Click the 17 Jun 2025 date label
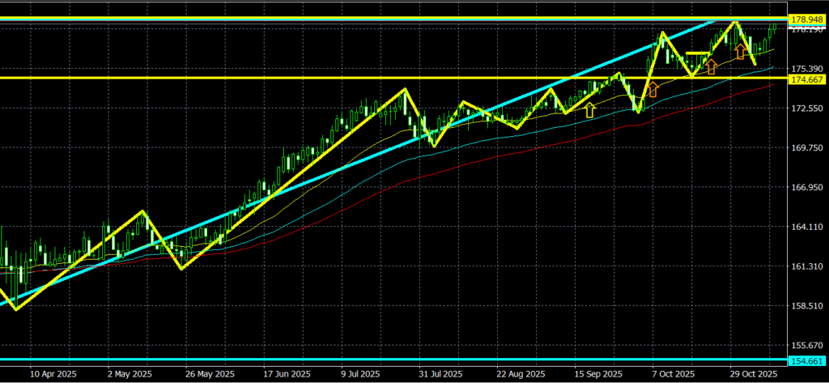The width and height of the screenshot is (829, 383). point(287,374)
